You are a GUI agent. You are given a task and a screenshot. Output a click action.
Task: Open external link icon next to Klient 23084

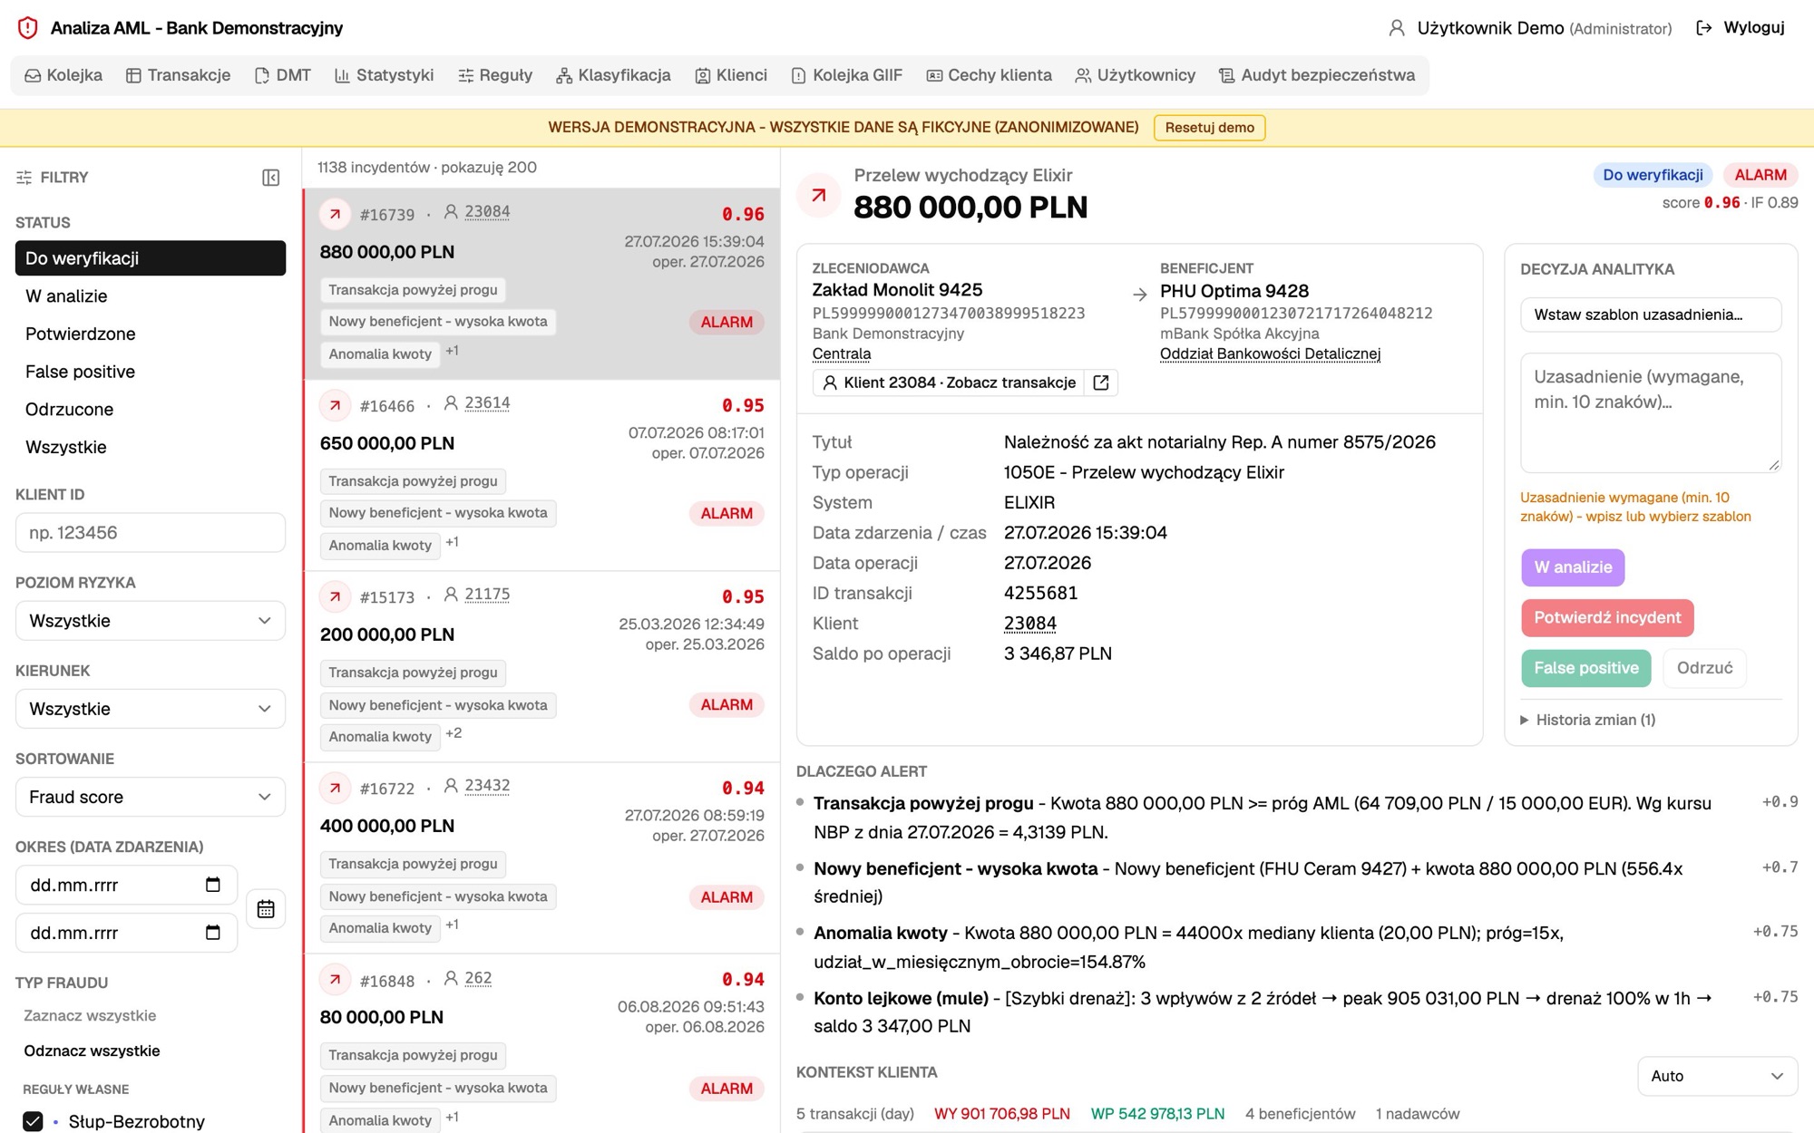(1101, 383)
